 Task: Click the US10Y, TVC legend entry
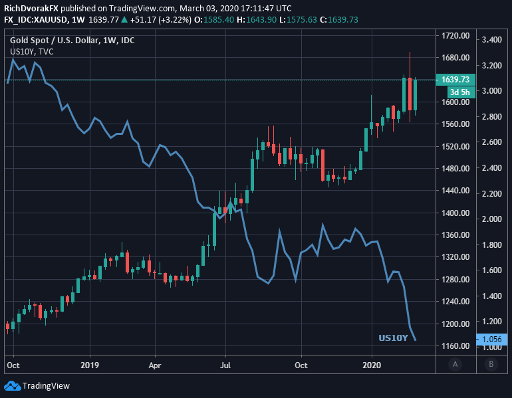coord(32,52)
